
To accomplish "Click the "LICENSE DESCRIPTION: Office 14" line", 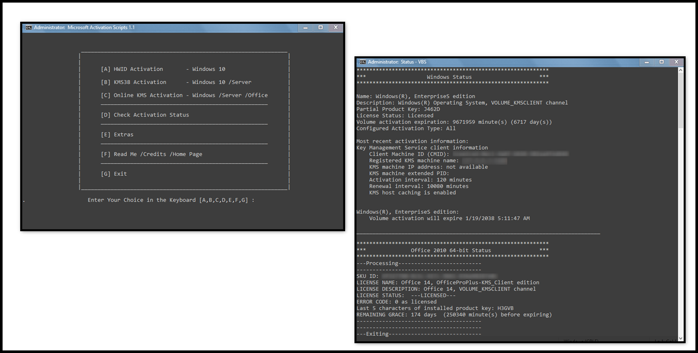I will coord(446,289).
